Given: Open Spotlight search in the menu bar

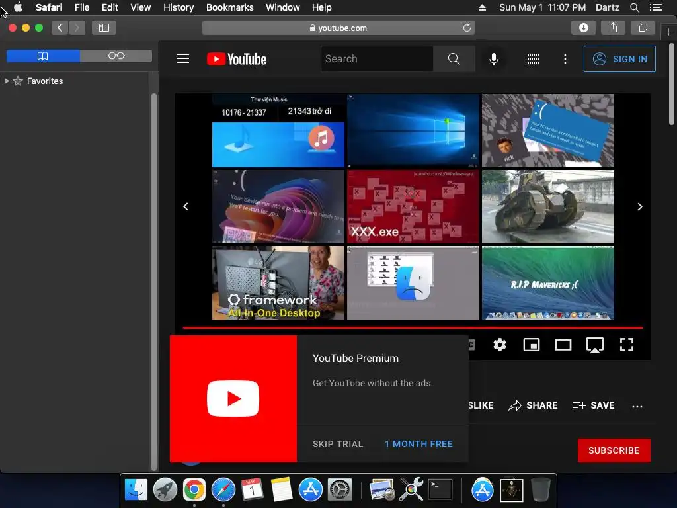Looking at the screenshot, I should [x=634, y=7].
